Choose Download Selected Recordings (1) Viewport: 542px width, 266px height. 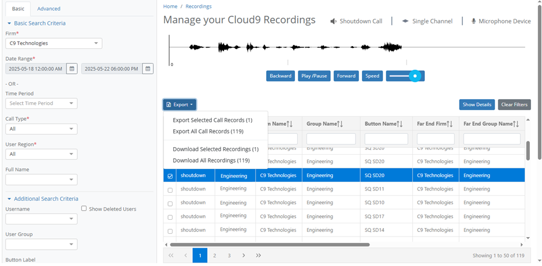(x=216, y=149)
